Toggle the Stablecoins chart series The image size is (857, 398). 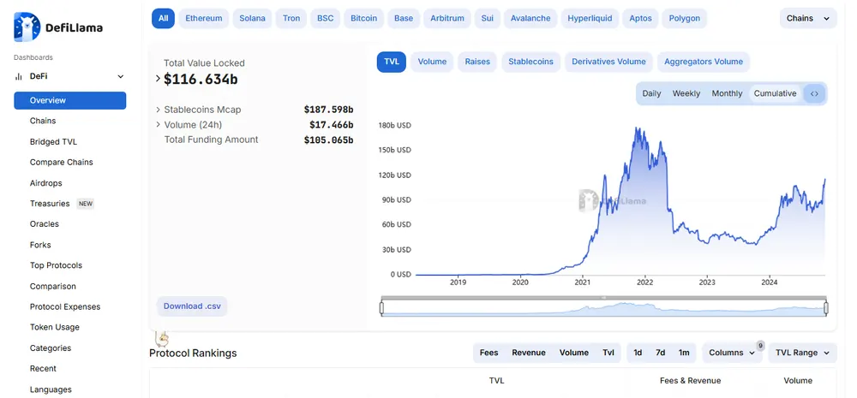(x=530, y=62)
